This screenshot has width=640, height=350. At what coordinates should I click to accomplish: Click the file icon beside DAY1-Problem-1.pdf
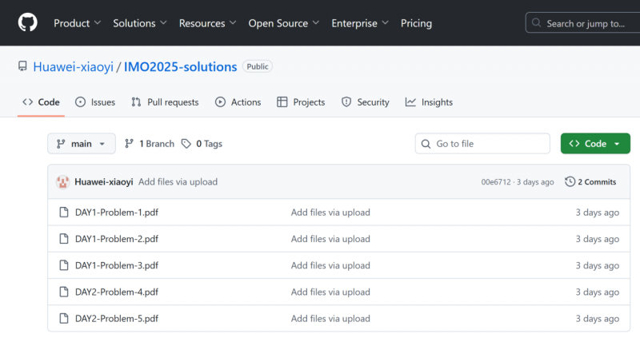click(x=64, y=213)
